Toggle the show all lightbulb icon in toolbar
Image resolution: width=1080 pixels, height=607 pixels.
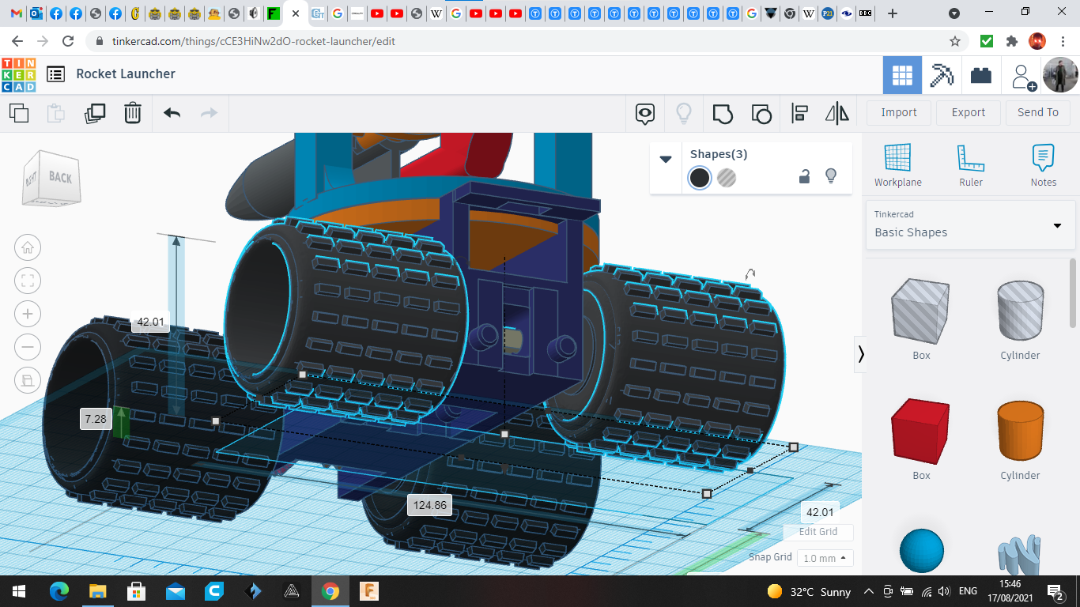click(684, 113)
